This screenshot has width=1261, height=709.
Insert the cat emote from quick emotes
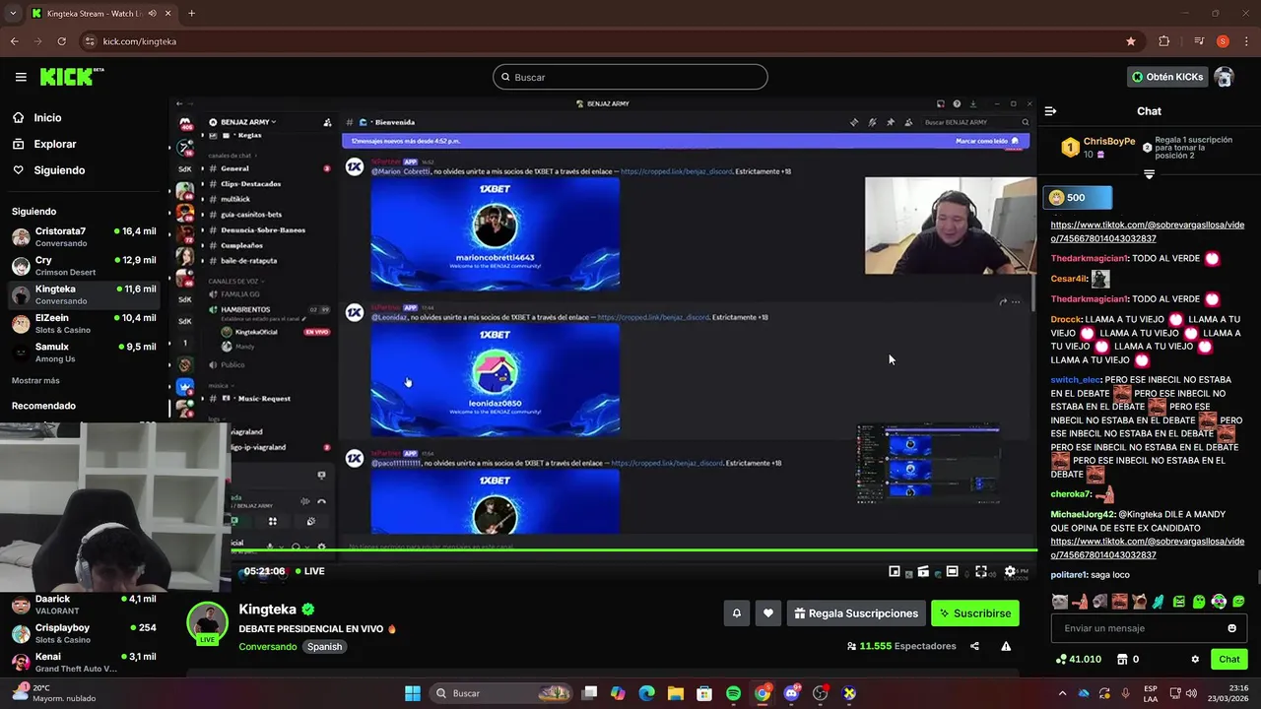coord(1059,602)
